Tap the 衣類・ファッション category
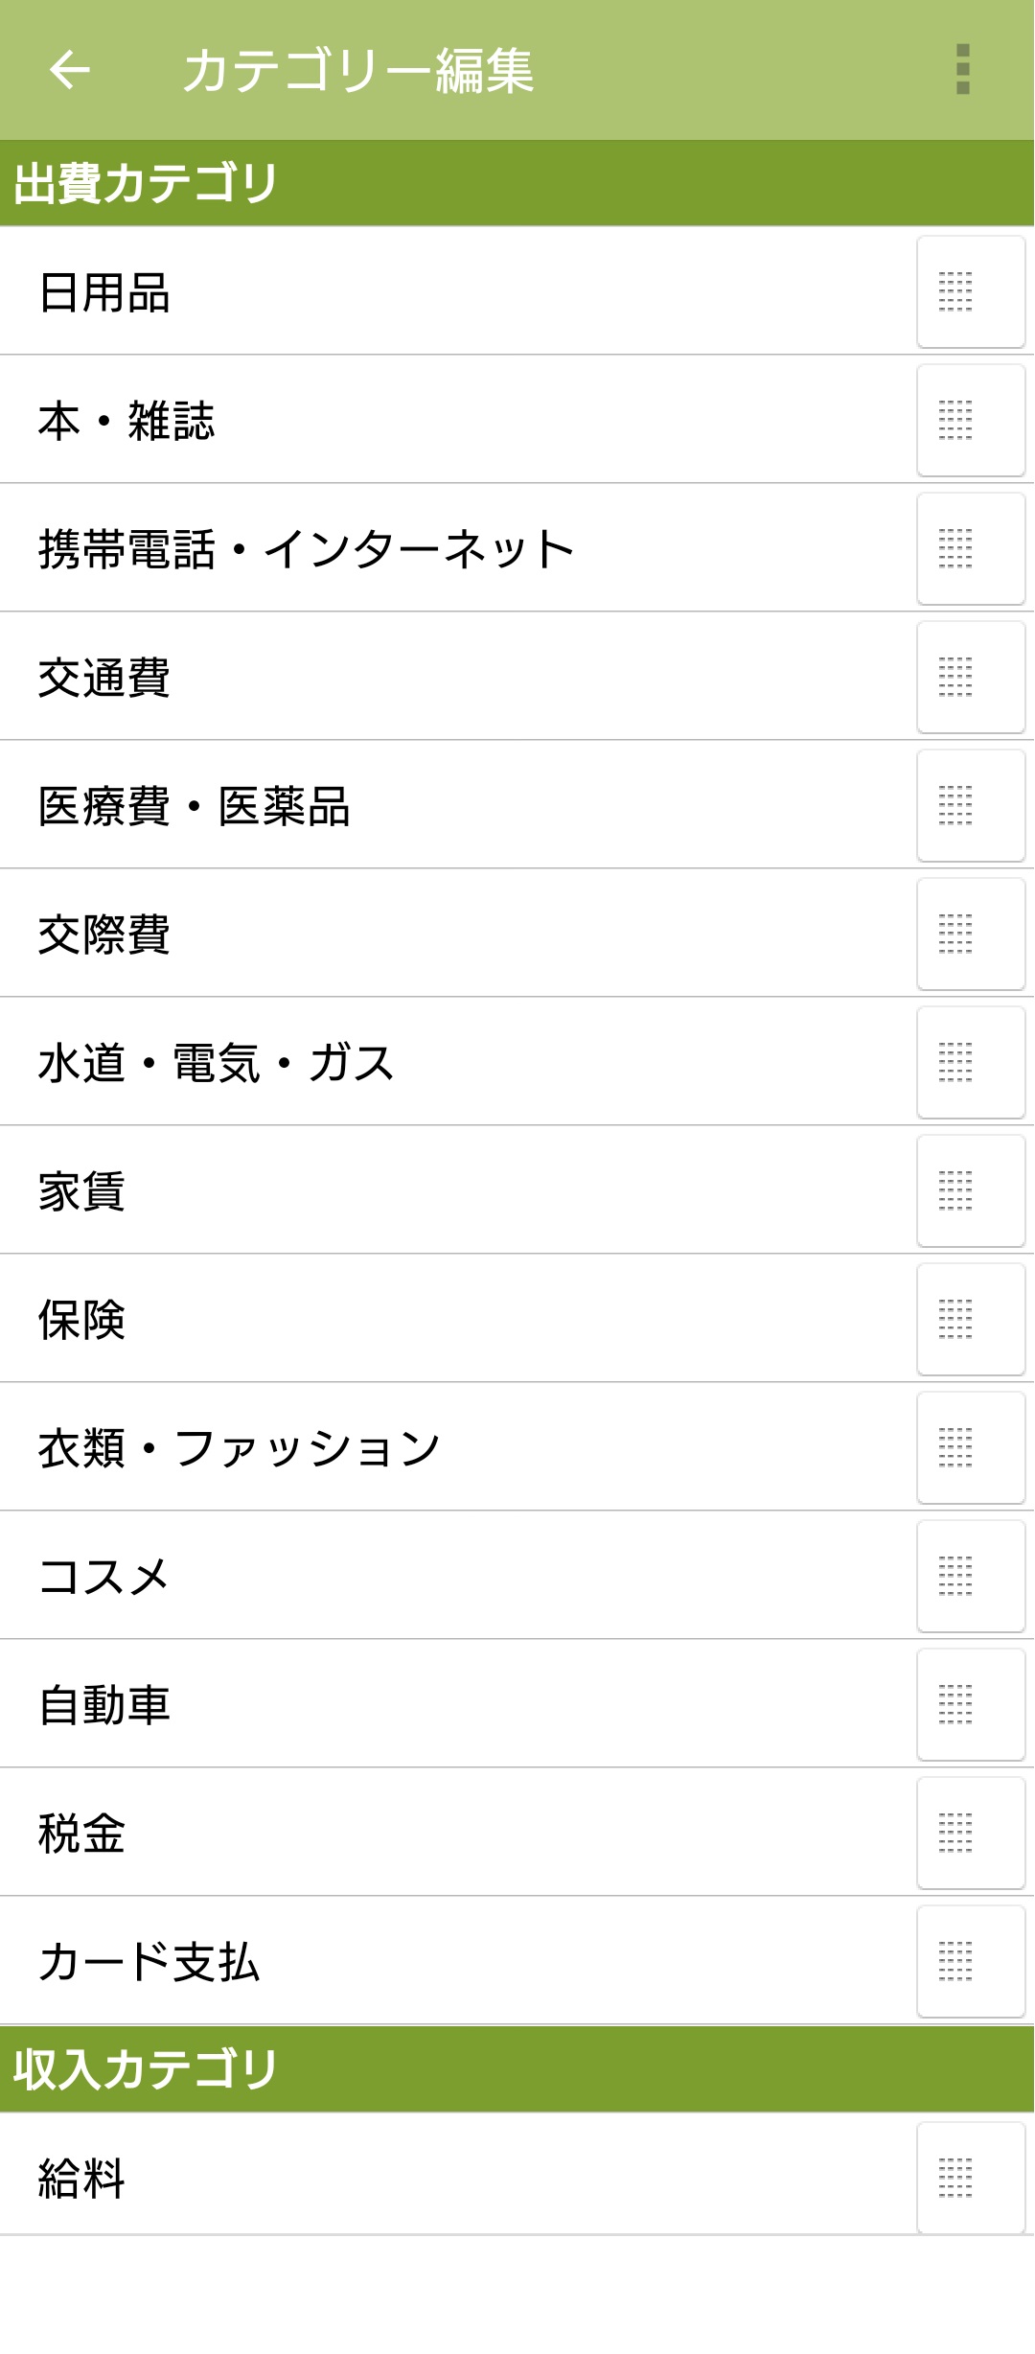Screen dimensions: 1035x2354 240,1448
